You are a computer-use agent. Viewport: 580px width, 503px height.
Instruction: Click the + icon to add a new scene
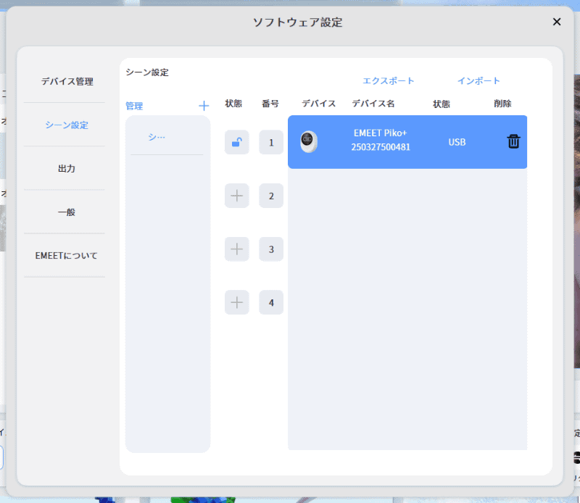pos(204,105)
